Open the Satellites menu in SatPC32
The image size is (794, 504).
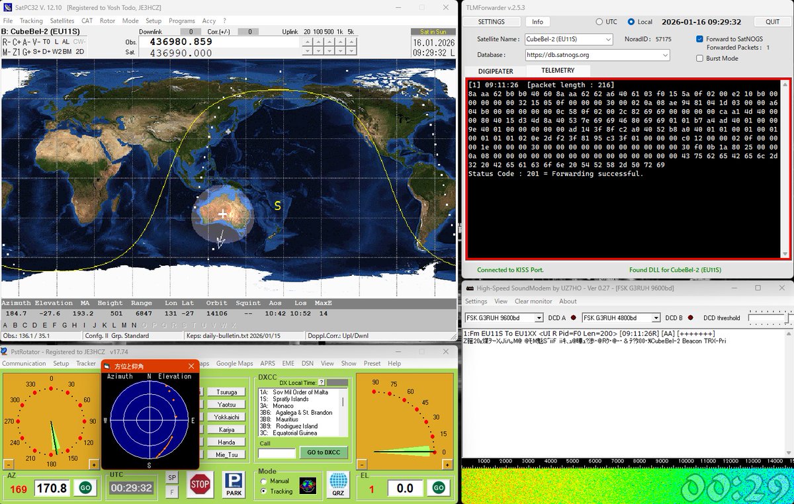coord(62,21)
